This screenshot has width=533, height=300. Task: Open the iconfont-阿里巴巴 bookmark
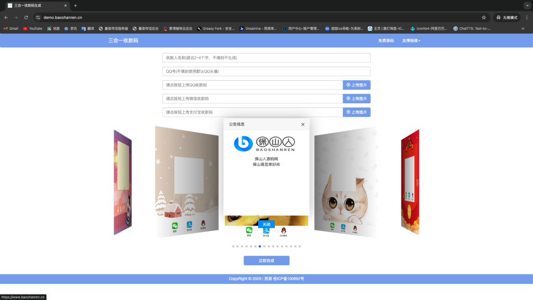(429, 29)
